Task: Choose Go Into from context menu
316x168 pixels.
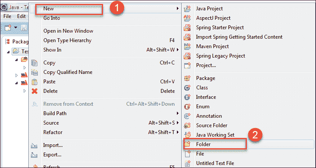Action: (52, 18)
